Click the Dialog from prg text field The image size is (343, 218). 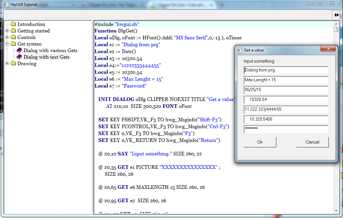point(286,70)
